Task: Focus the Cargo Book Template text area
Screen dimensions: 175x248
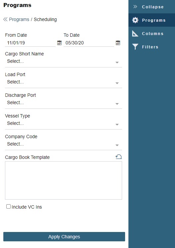Action: point(64,180)
